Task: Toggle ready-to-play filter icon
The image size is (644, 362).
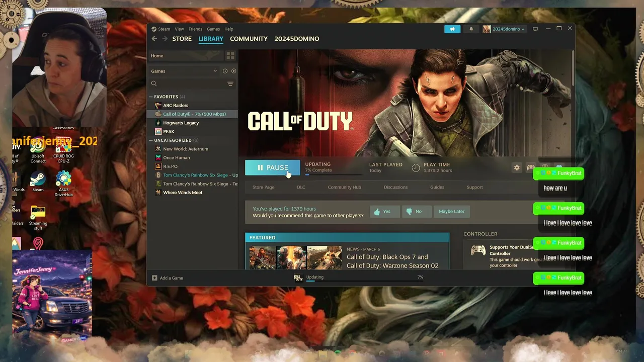Action: pyautogui.click(x=233, y=71)
